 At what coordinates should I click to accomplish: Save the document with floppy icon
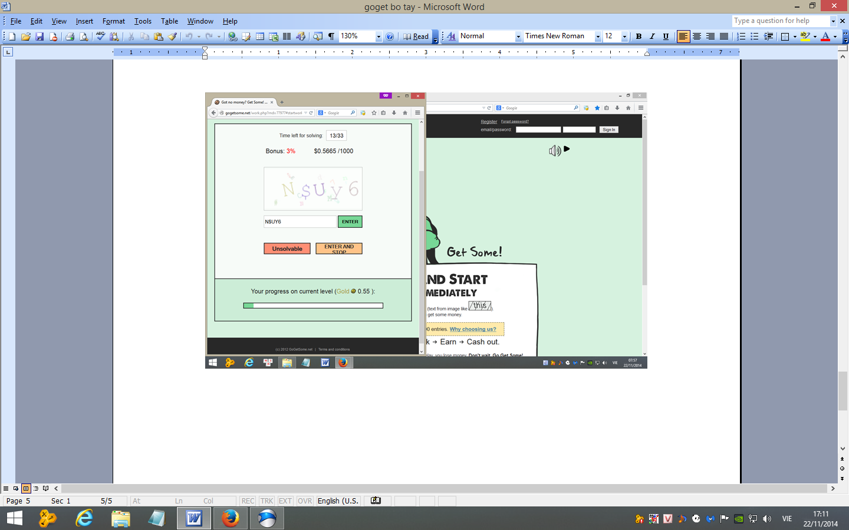pos(40,37)
